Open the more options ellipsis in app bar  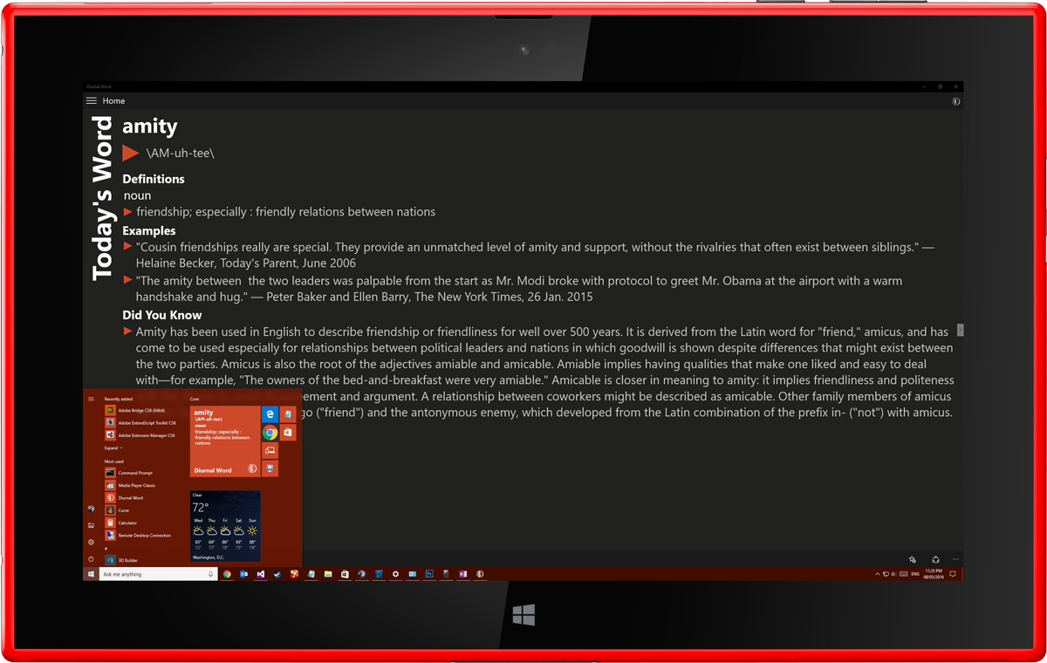(955, 559)
